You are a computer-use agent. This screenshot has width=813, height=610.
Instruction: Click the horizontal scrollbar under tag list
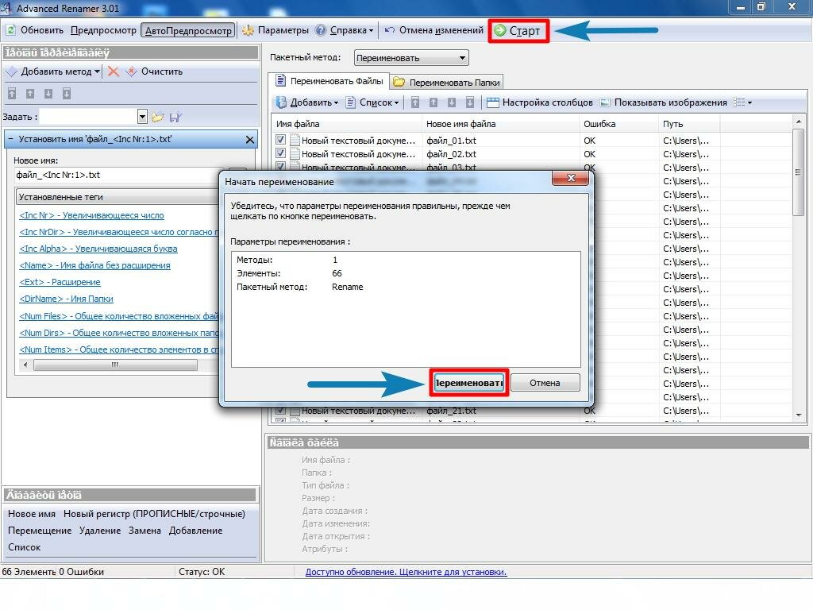[115, 365]
